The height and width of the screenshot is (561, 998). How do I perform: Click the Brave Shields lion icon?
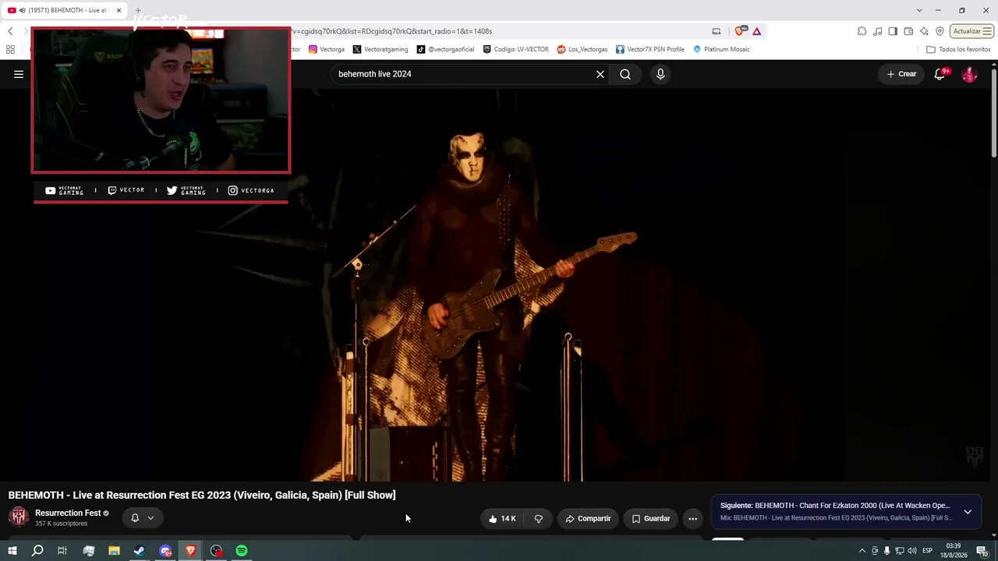pyautogui.click(x=739, y=31)
